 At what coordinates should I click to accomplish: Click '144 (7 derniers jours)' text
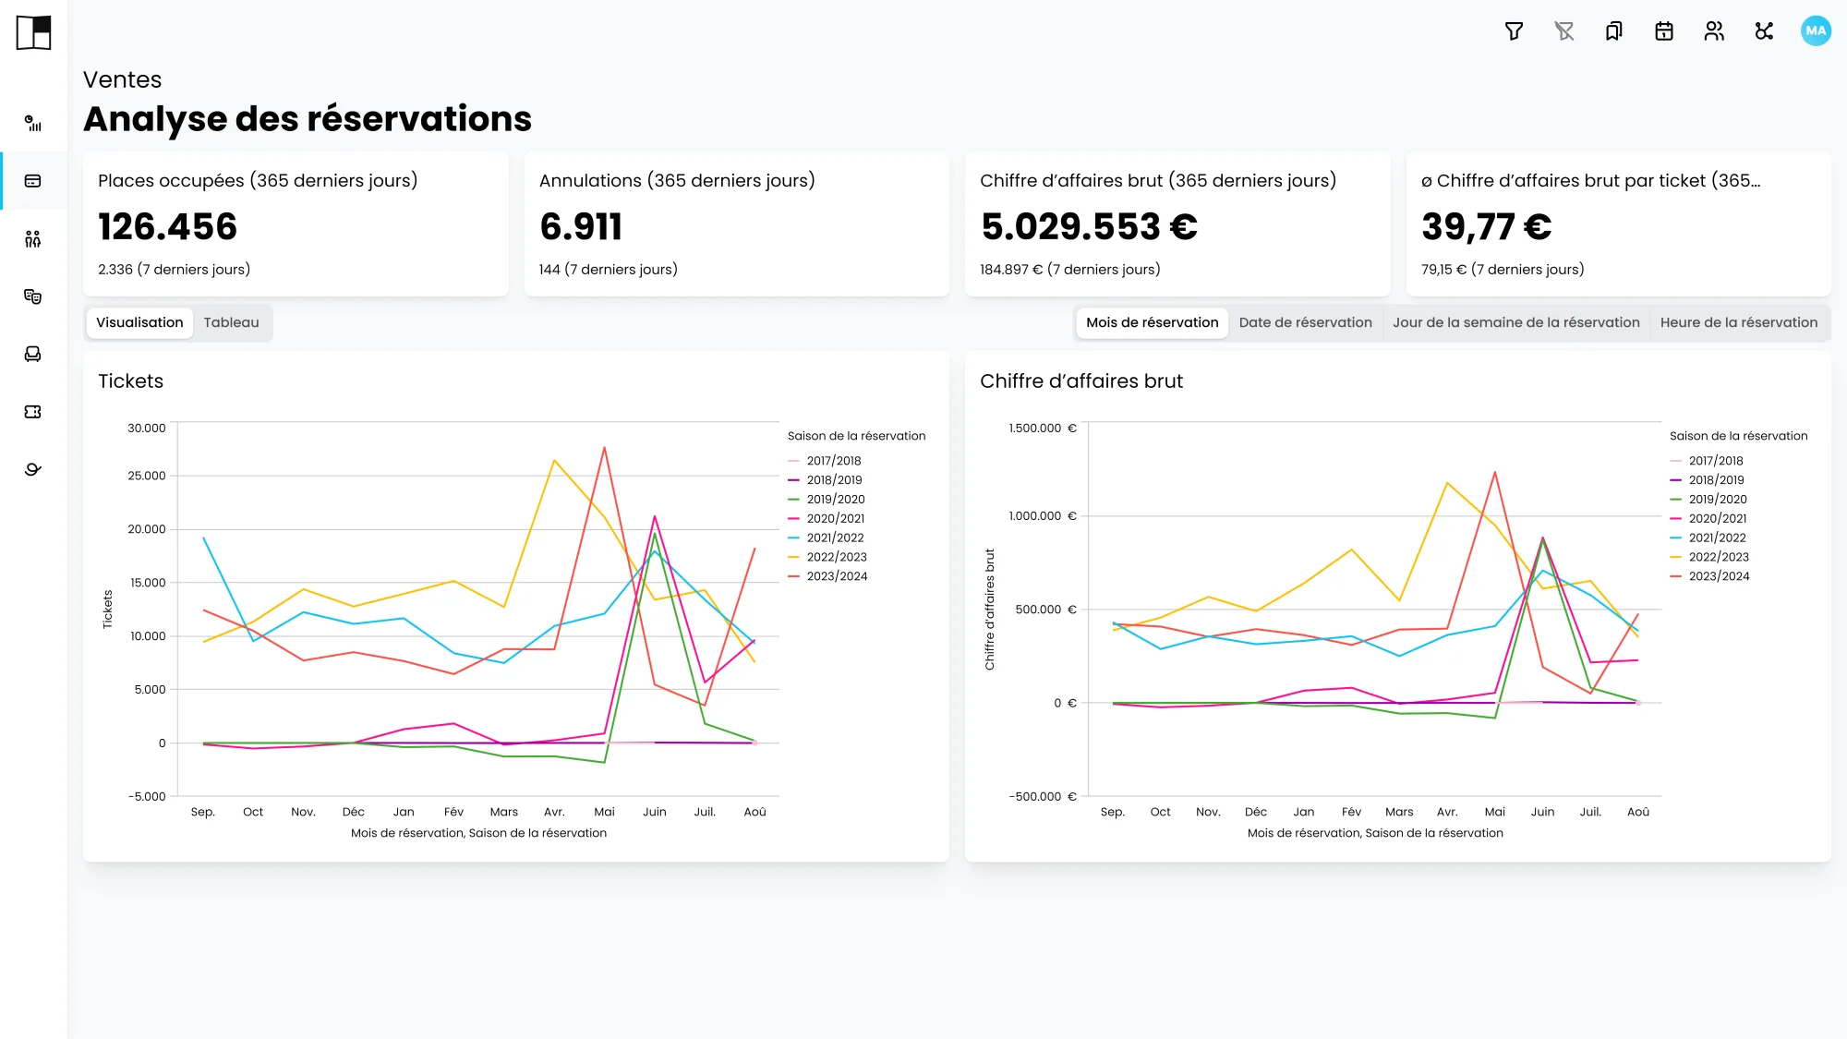[608, 270]
